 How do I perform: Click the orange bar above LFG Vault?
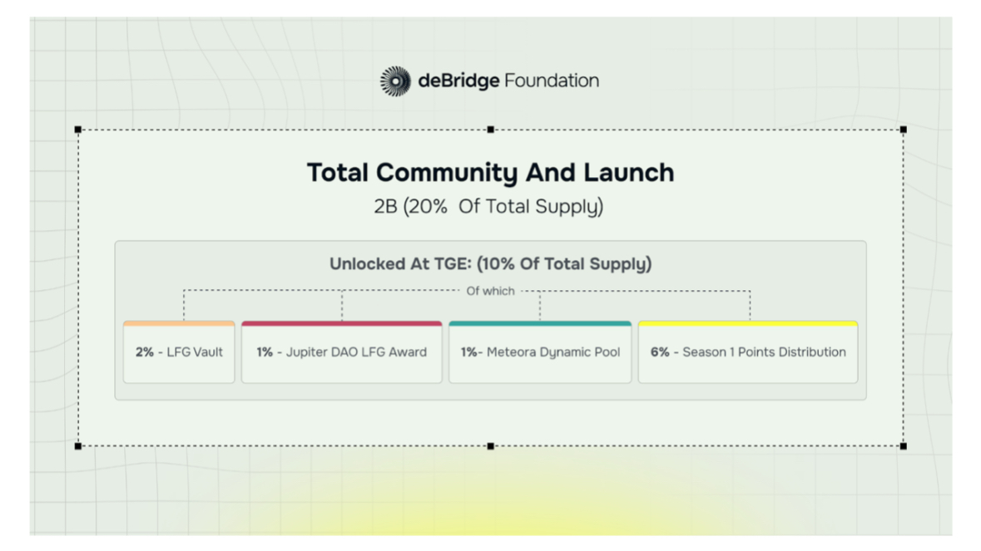179,323
